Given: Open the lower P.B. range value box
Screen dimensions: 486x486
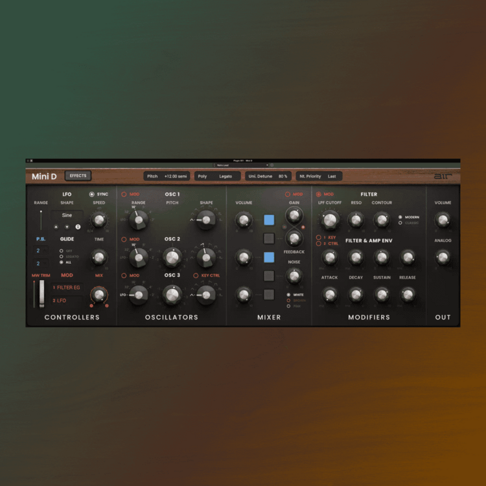Looking at the screenshot, I should 41,264.
